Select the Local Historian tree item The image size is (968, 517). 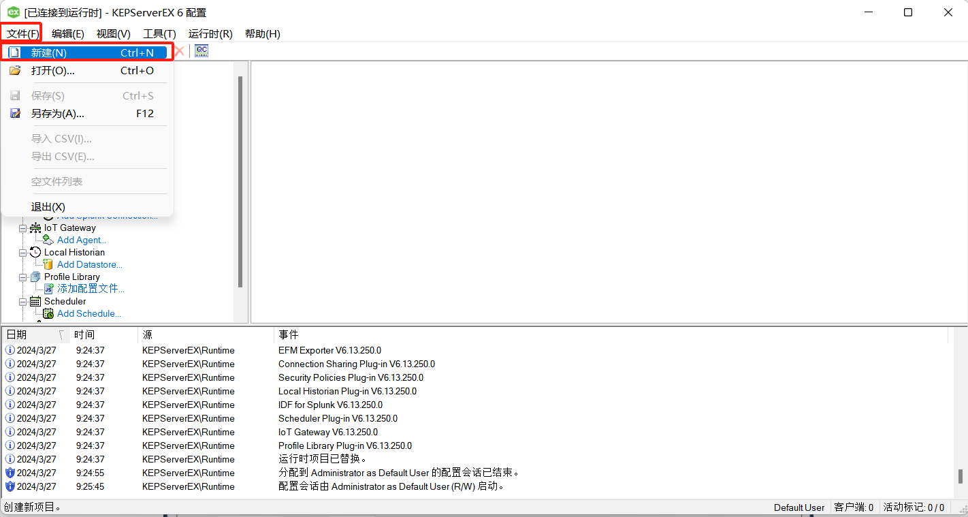(75, 253)
